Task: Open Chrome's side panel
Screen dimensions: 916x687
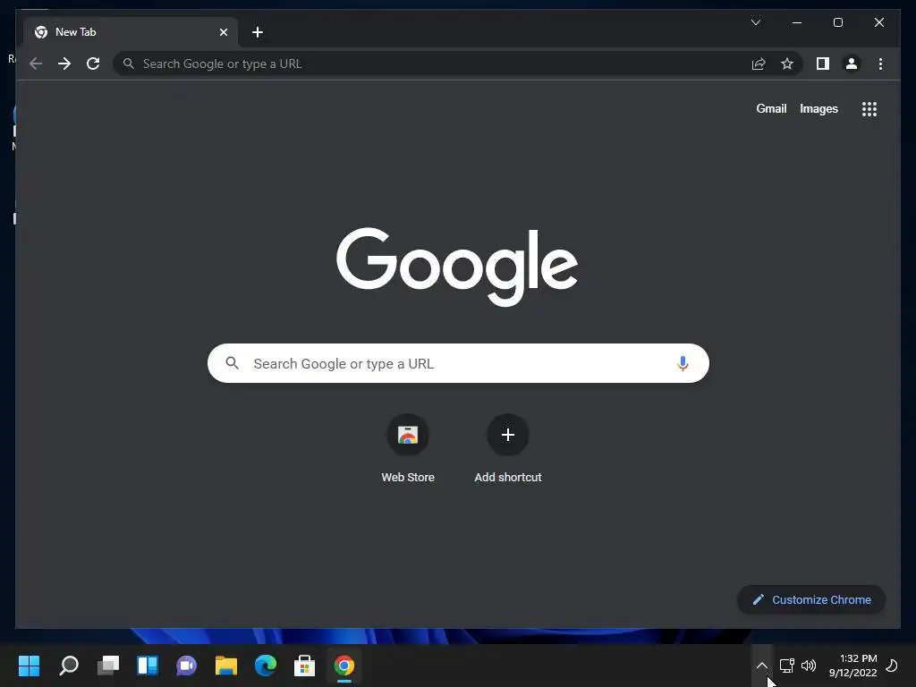Action: pyautogui.click(x=823, y=64)
